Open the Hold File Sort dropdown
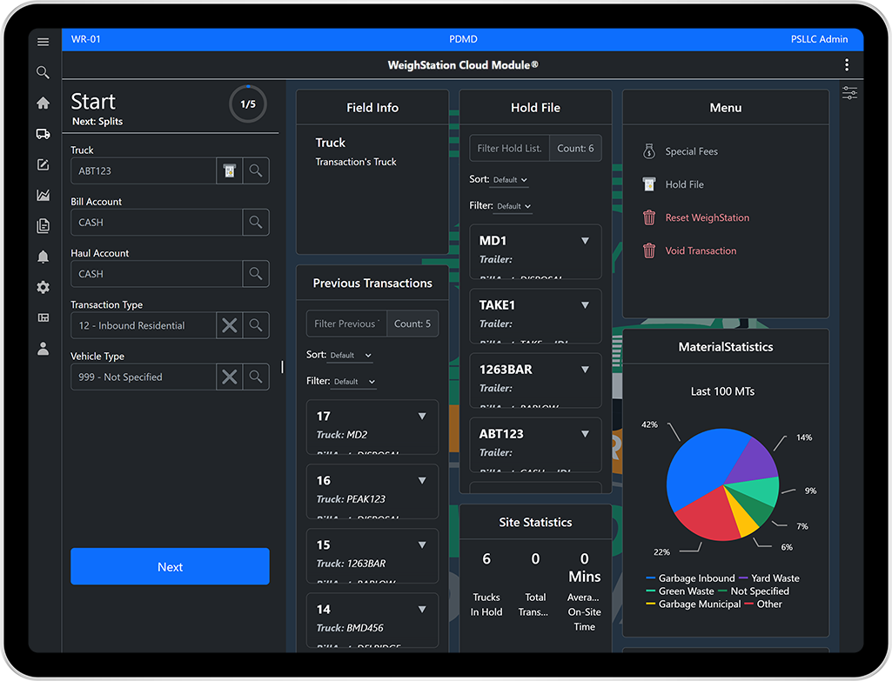 510,180
